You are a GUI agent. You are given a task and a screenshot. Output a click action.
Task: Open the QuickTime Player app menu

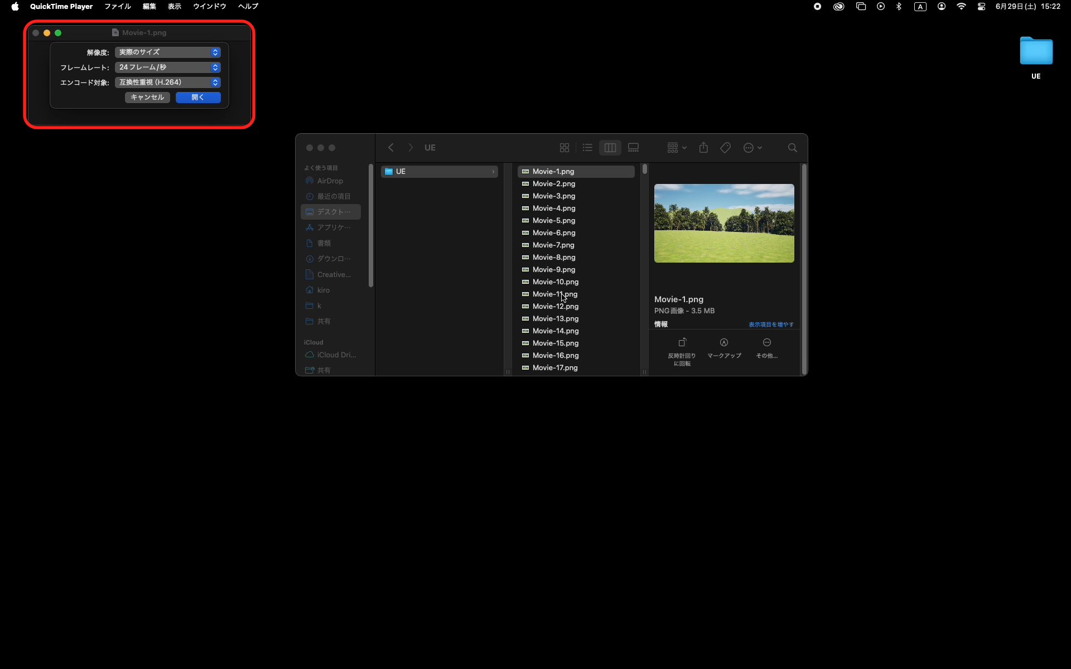pyautogui.click(x=61, y=7)
